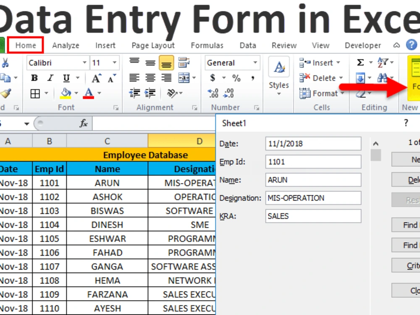Decrease indent of cell contents
The height and width of the screenshot is (315, 420).
(x=134, y=93)
